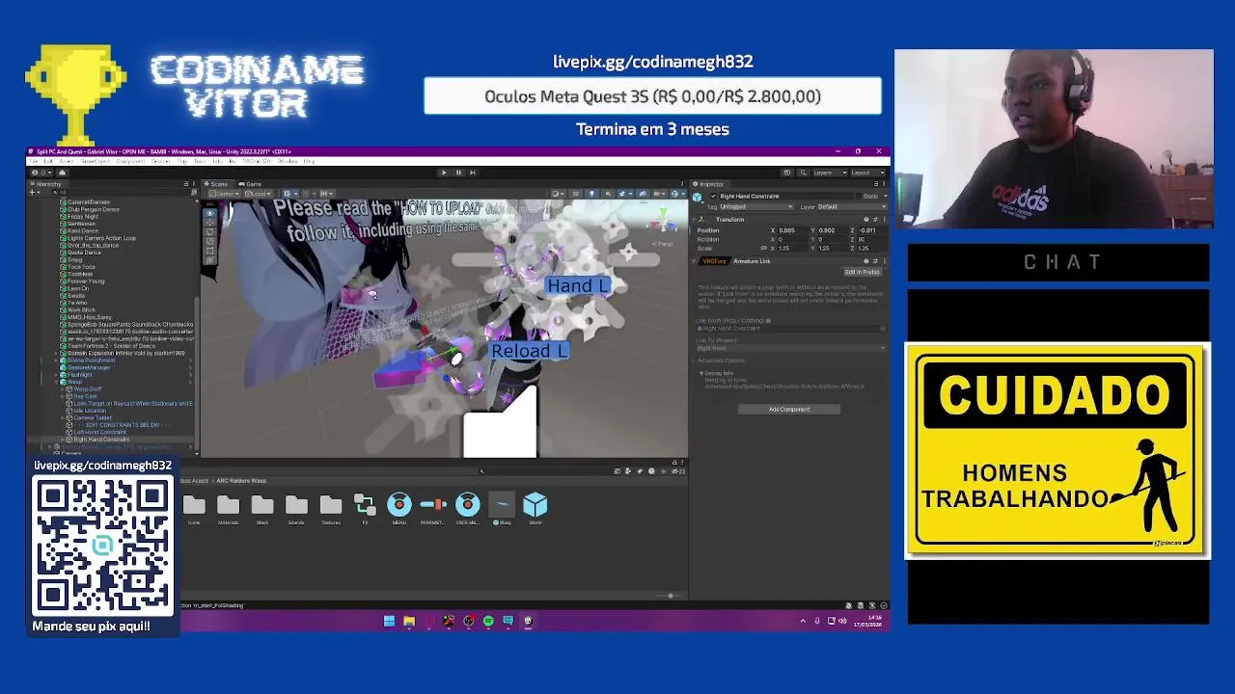1235x694 pixels.
Task: Open the Unity global search magnifier
Action: pyautogui.click(x=804, y=173)
